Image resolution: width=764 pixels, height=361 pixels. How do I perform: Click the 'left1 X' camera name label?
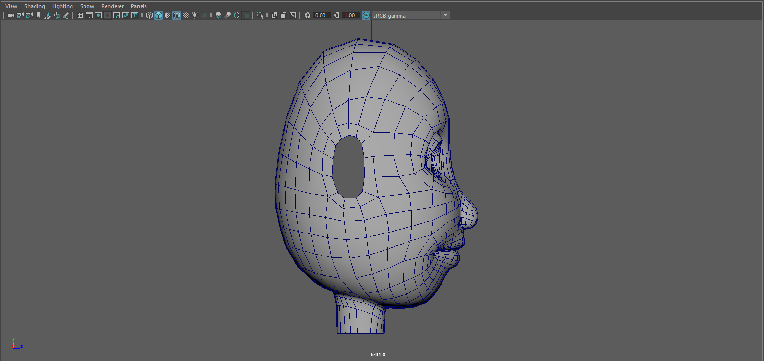coord(378,355)
